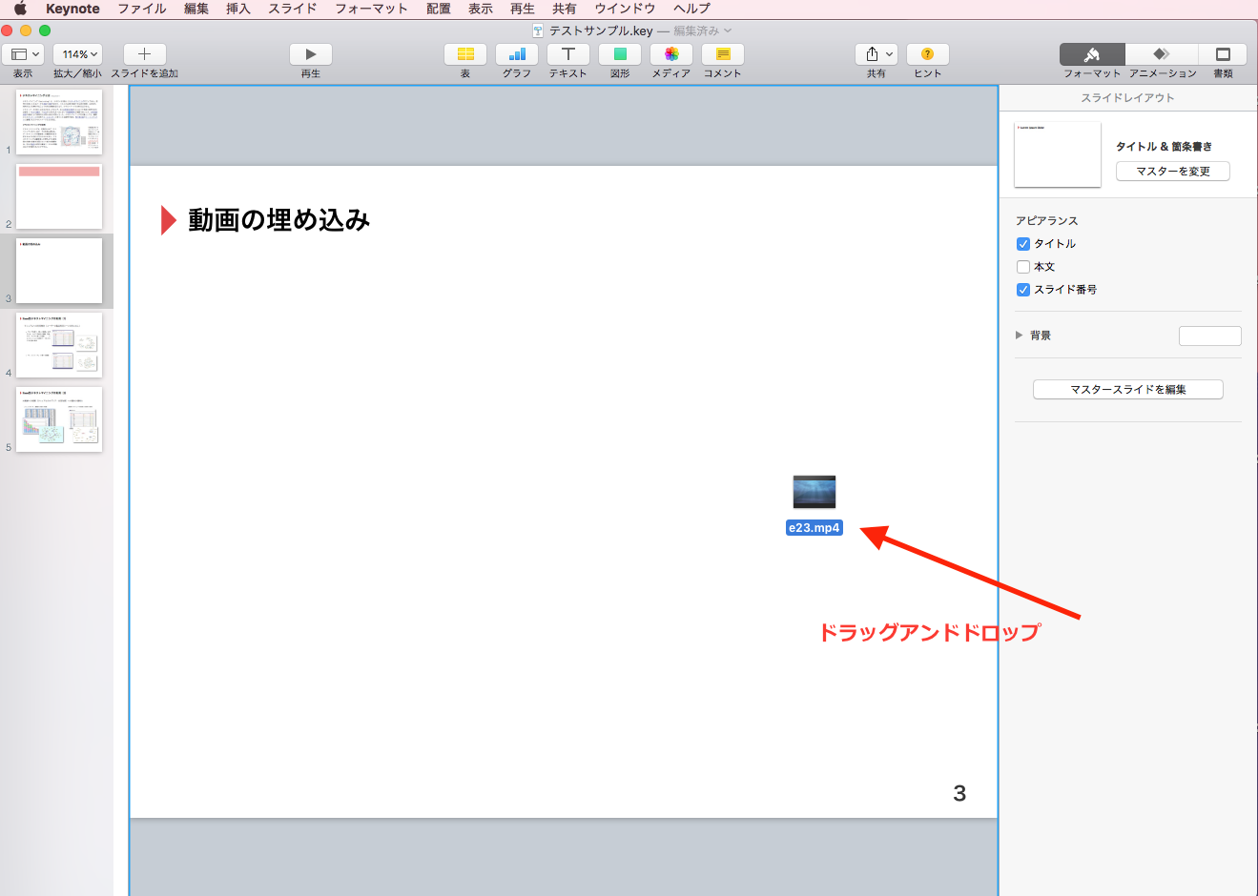Open the Shape (図形) tool icon
The width and height of the screenshot is (1258, 896).
(620, 54)
